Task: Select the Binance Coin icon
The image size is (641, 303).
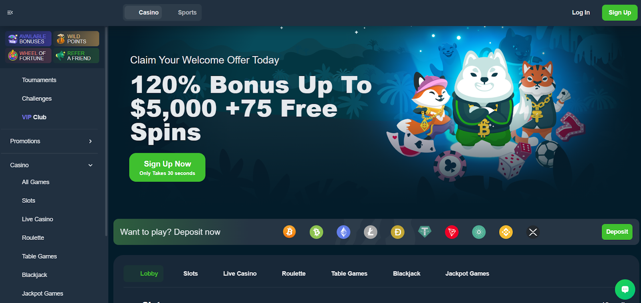Action: 506,232
